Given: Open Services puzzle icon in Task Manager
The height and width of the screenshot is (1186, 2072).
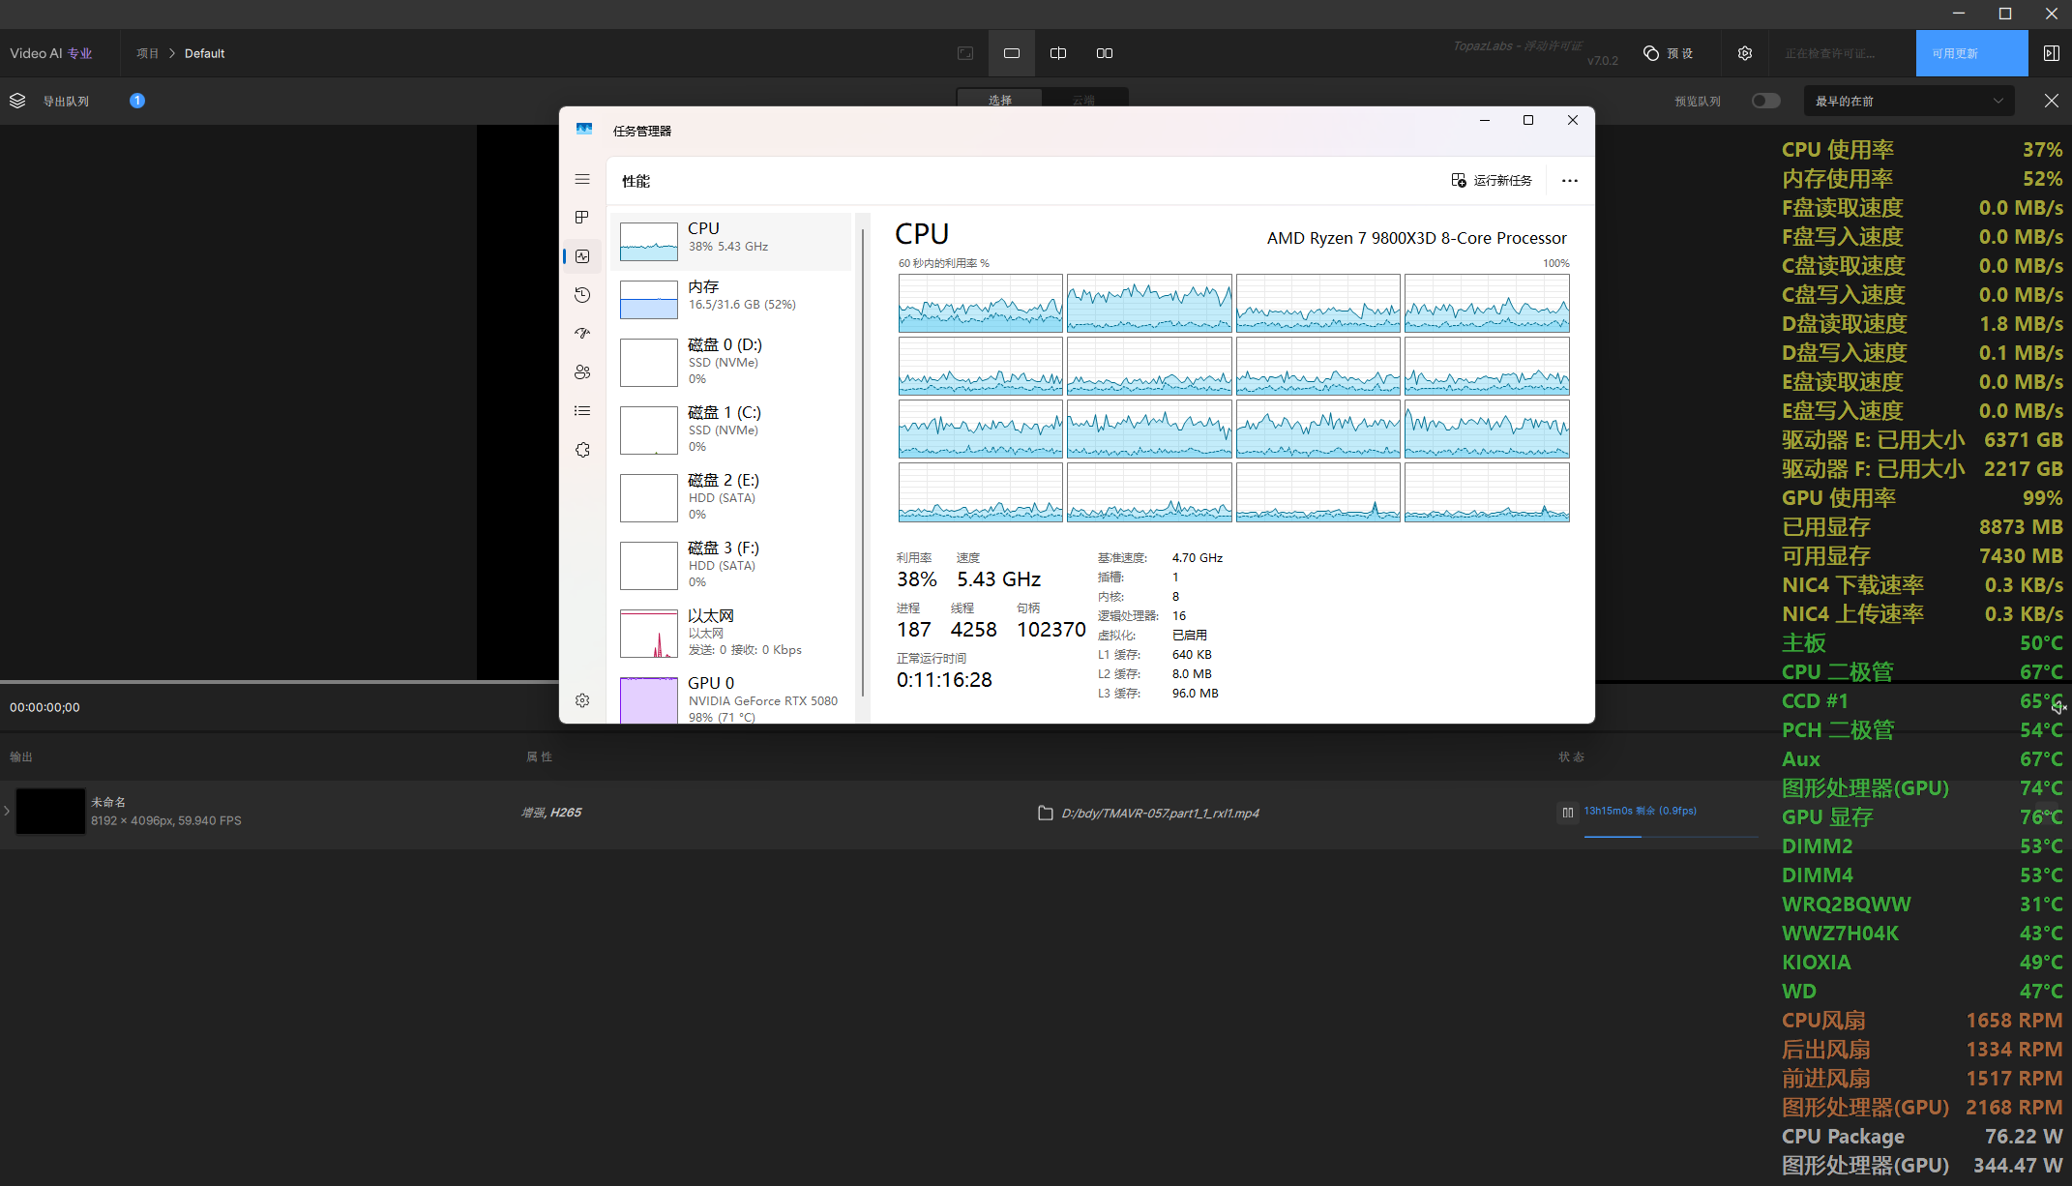Looking at the screenshot, I should (582, 450).
